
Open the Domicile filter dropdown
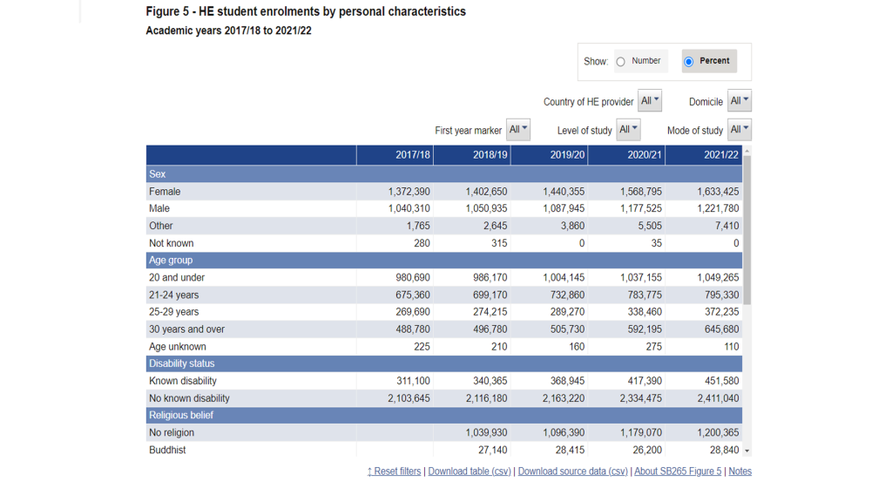click(x=739, y=101)
